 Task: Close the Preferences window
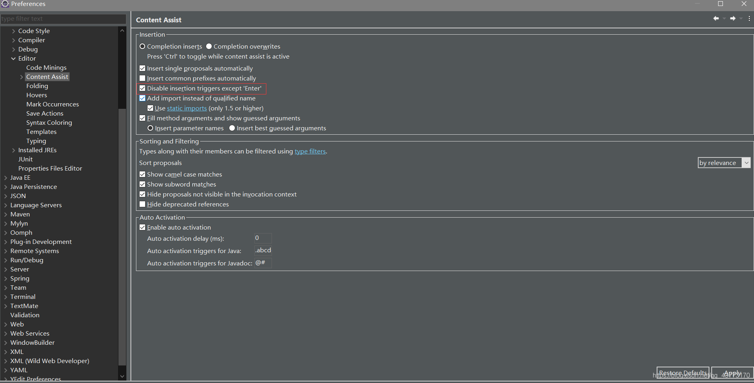tap(744, 4)
